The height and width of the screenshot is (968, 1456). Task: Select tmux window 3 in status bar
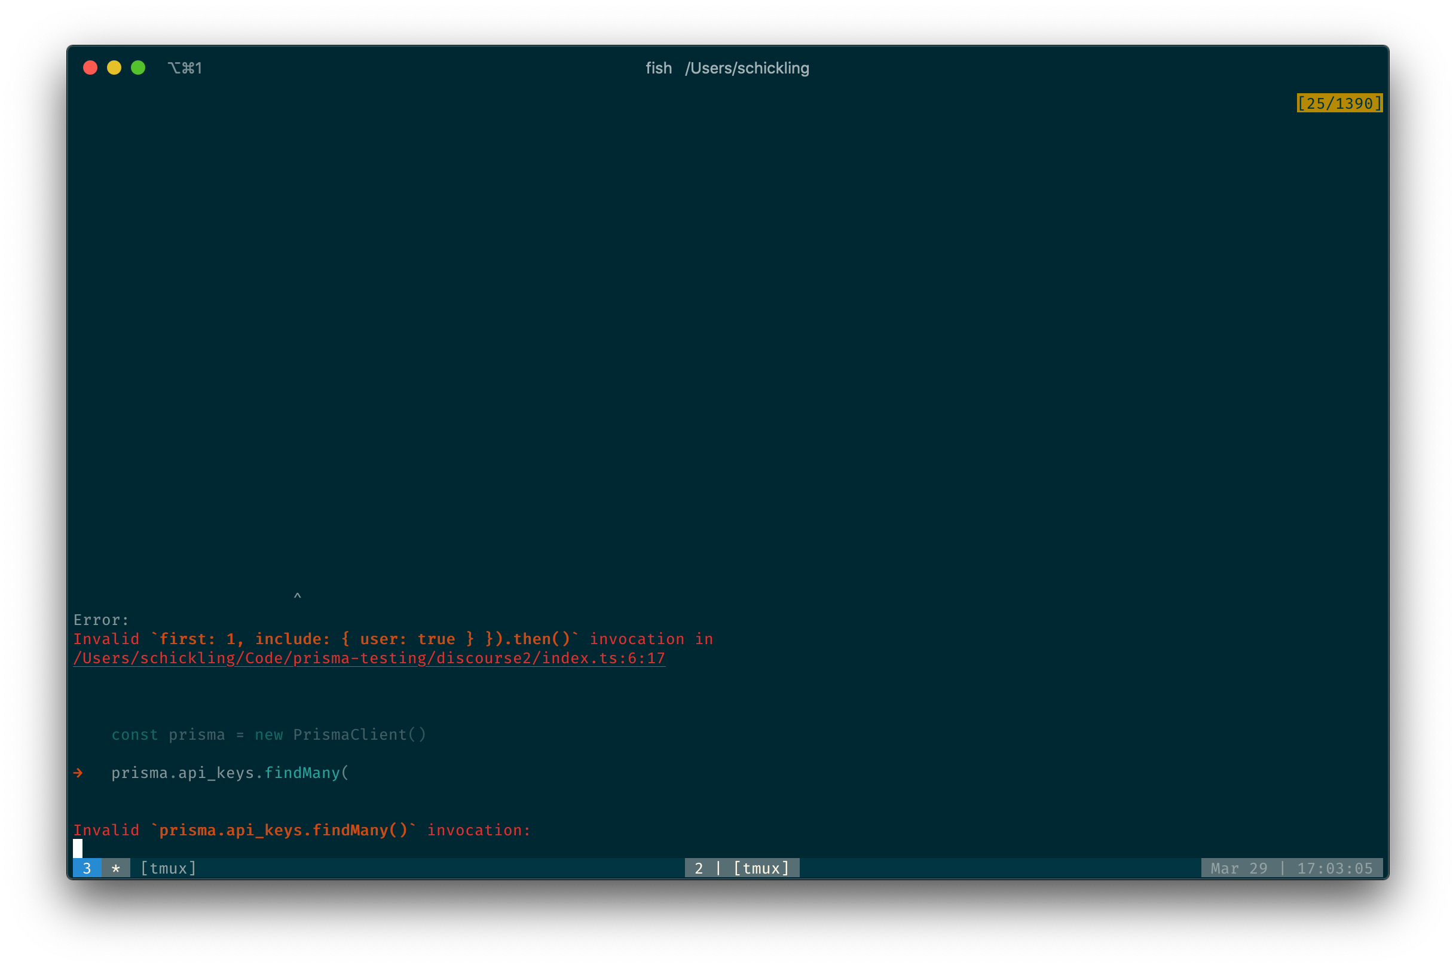[87, 868]
